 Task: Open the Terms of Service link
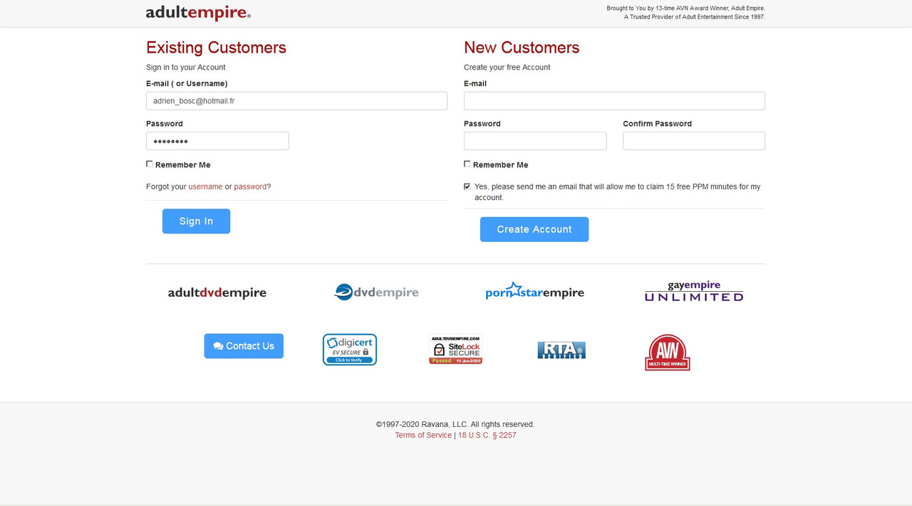tap(423, 435)
